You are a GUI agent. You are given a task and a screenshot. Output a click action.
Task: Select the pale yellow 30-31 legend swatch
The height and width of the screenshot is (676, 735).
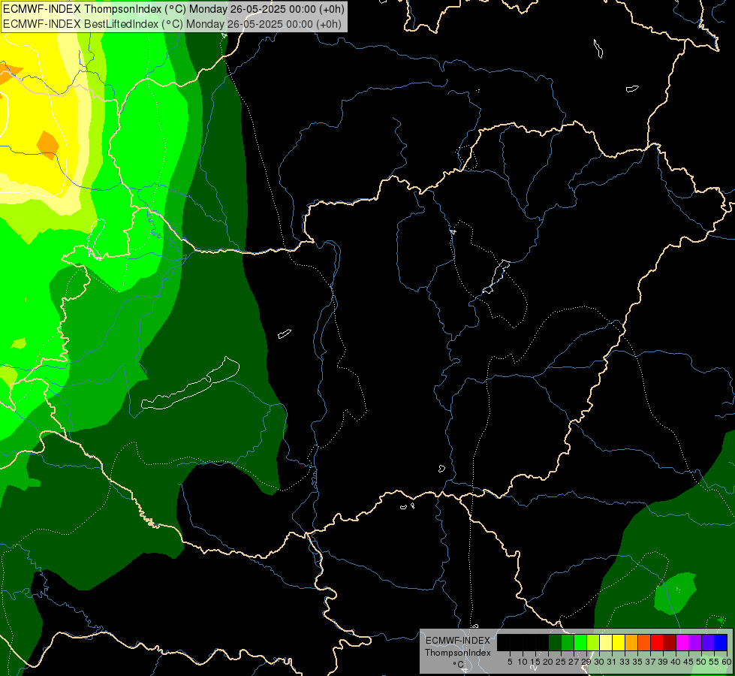pyautogui.click(x=606, y=642)
